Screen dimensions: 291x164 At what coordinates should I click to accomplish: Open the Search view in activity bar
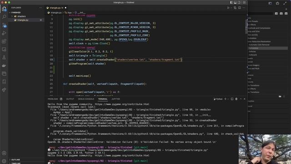(x=4, y=17)
